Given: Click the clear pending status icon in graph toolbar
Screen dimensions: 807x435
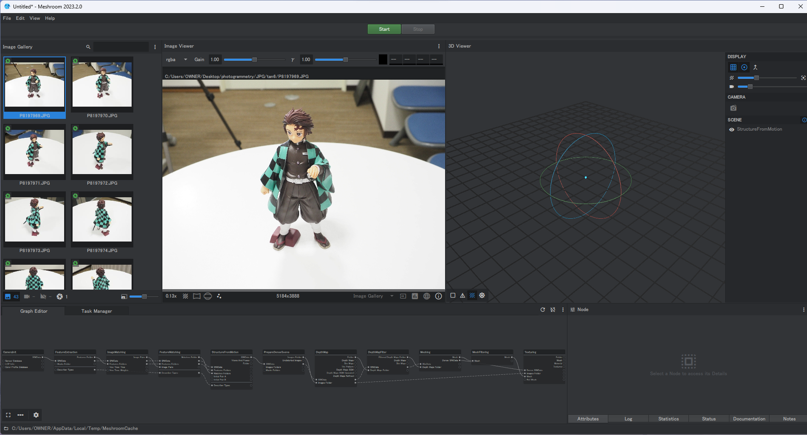Looking at the screenshot, I should [553, 310].
